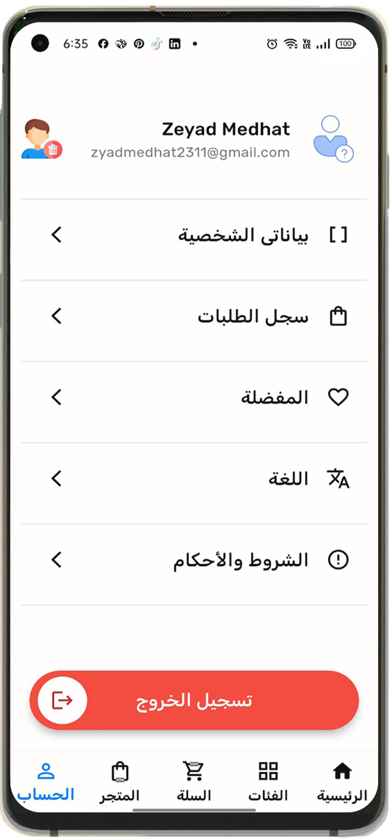Image resolution: width=390 pixels, height=838 pixels.
Task: Expand بياناتى الشخصية with its chevron
Action: [57, 235]
